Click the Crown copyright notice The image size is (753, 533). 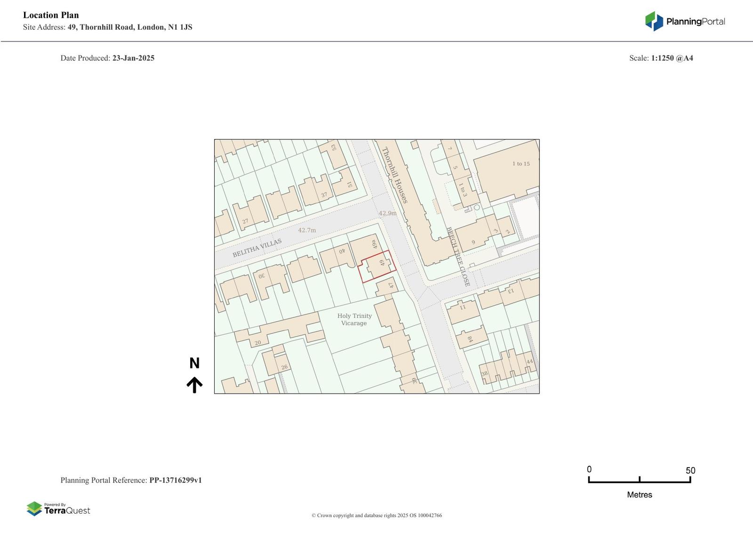[x=376, y=515]
